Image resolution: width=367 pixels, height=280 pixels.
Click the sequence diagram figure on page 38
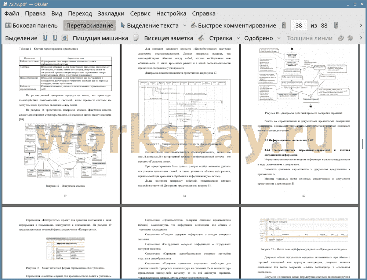pyautogui.click(x=185, y=109)
